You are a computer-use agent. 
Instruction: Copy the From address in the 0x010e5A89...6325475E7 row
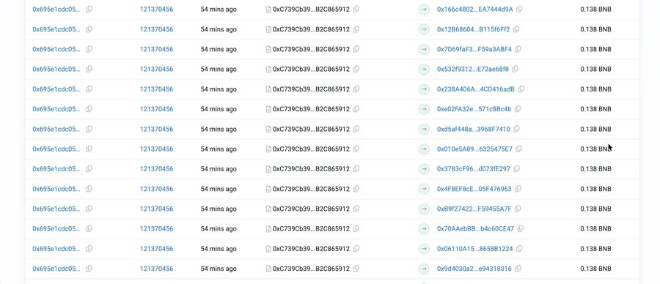coord(356,149)
